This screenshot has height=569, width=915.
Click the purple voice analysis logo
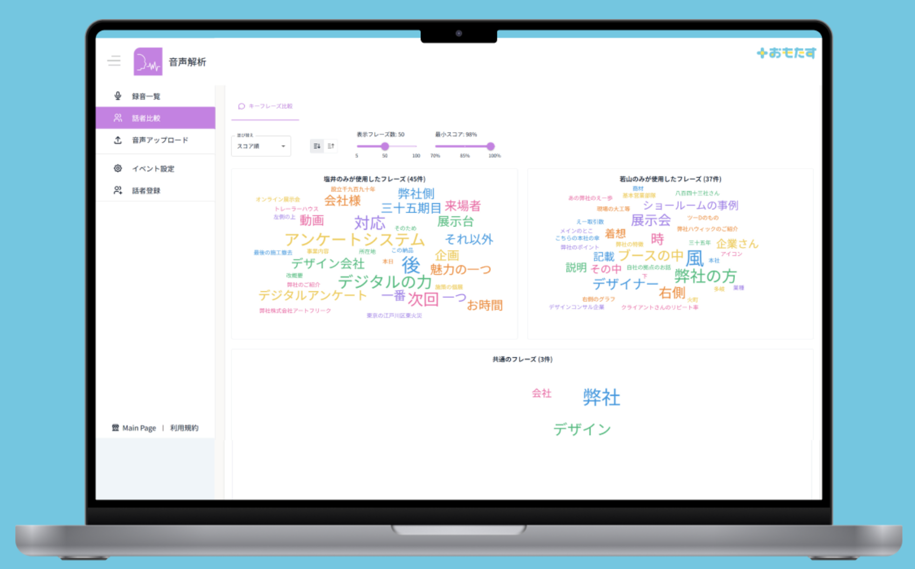[x=148, y=61]
